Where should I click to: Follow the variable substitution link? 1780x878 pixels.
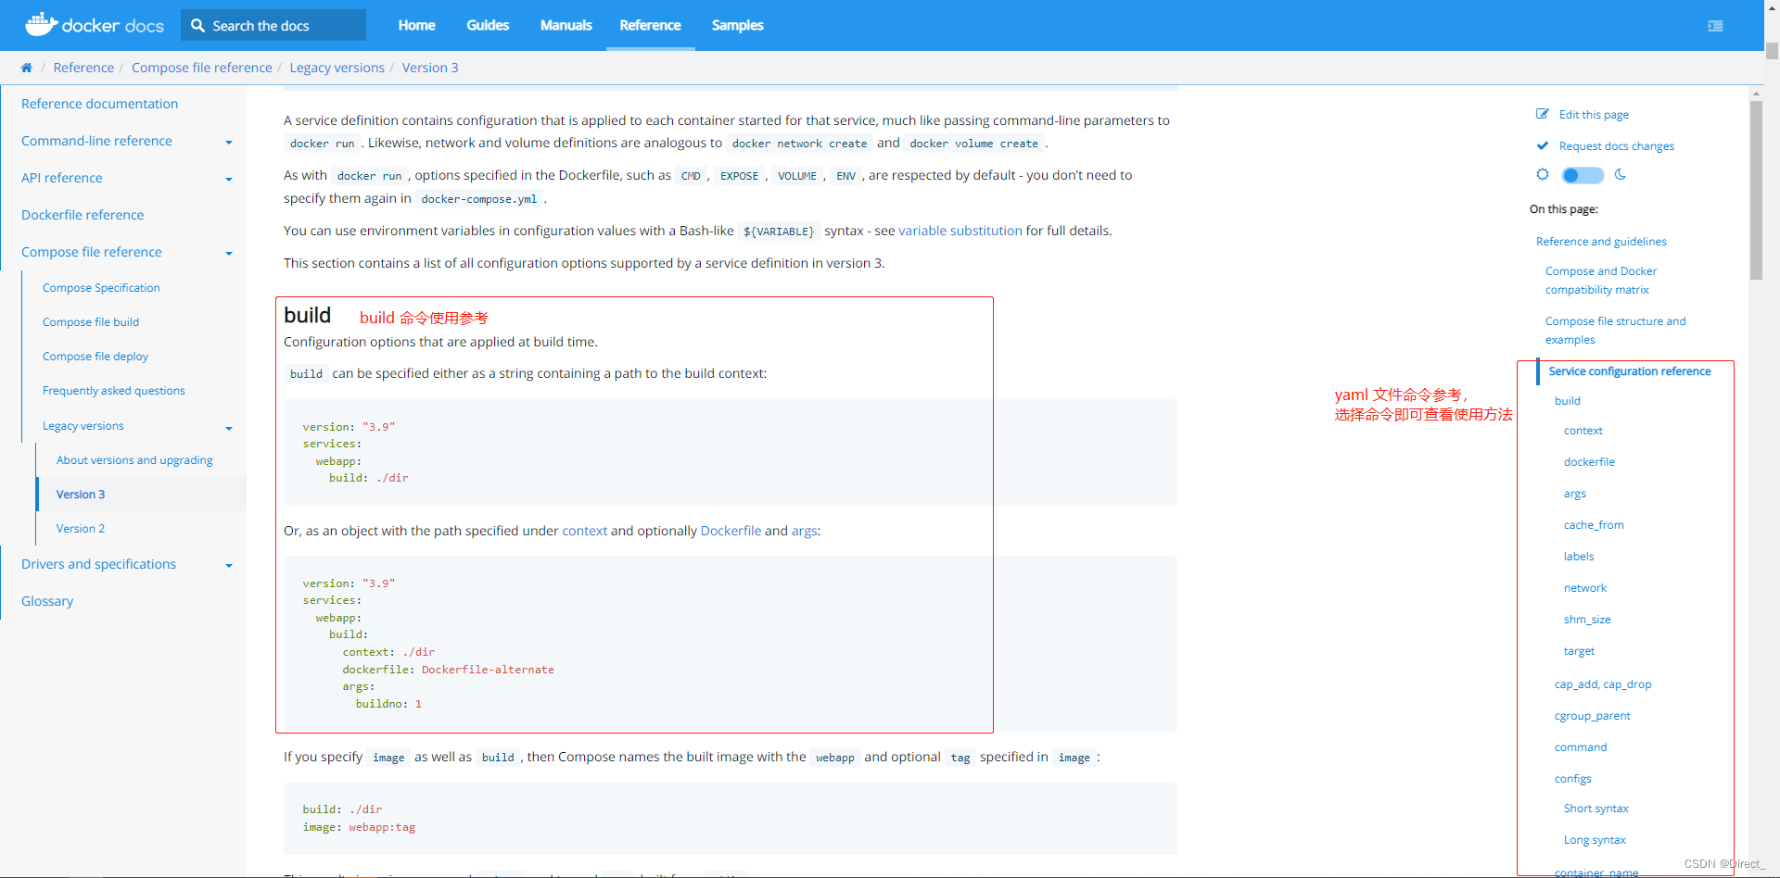(x=960, y=231)
